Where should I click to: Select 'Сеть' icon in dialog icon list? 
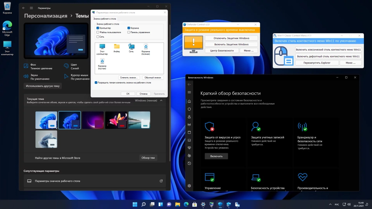131,48
